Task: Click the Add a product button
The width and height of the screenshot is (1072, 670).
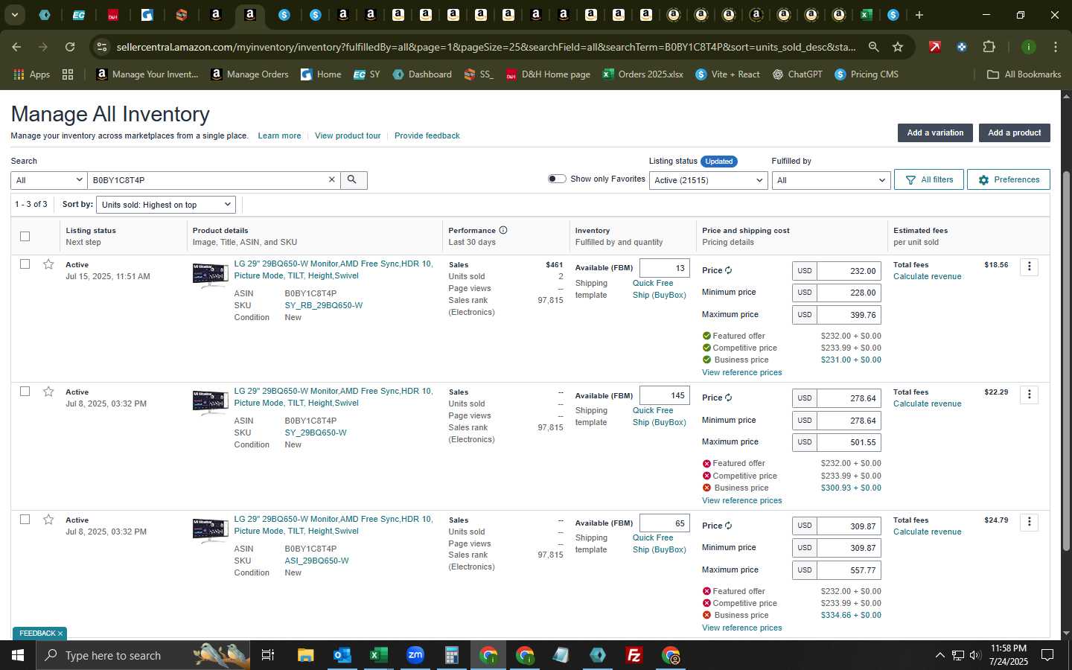Action: pos(1014,133)
